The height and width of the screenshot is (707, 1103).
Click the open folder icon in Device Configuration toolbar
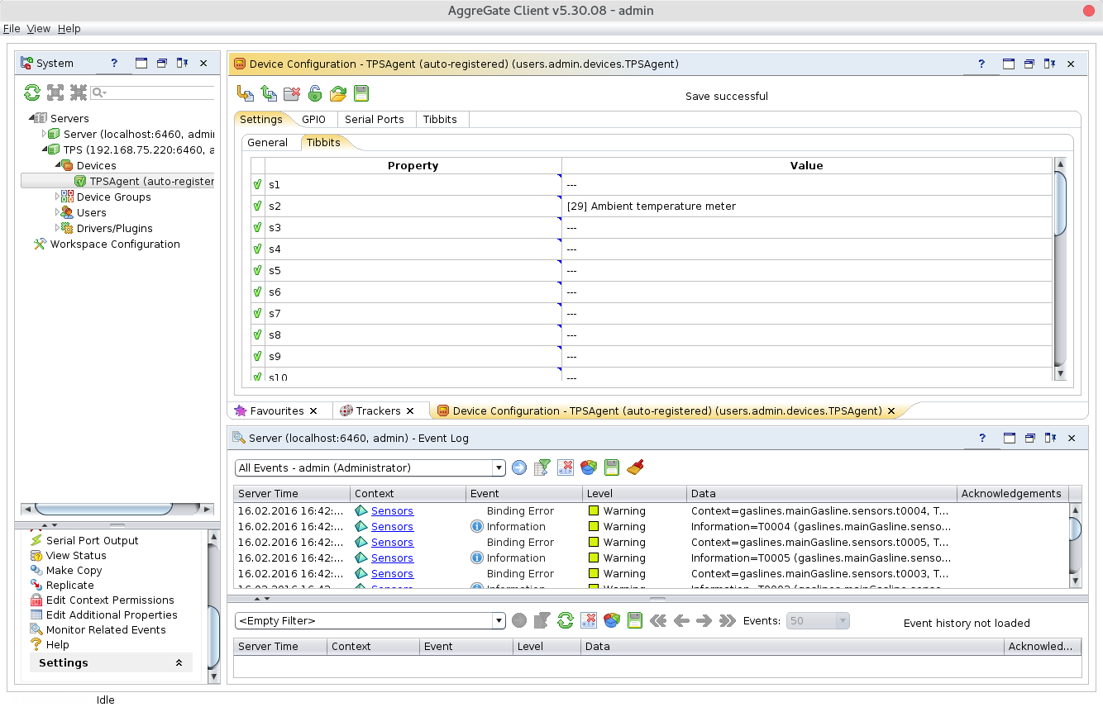tap(338, 93)
